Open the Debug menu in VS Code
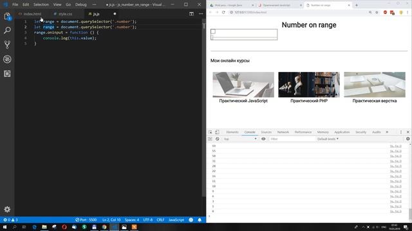The height and width of the screenshot is (231, 412). click(x=81, y=4)
